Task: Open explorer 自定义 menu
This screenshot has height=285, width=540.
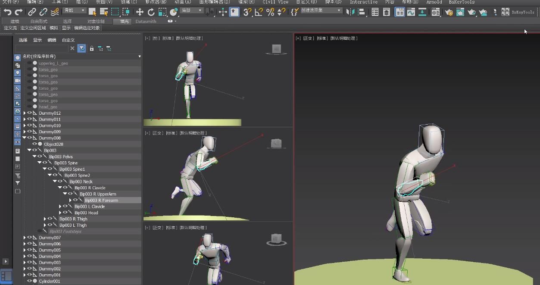Action: pyautogui.click(x=68, y=40)
